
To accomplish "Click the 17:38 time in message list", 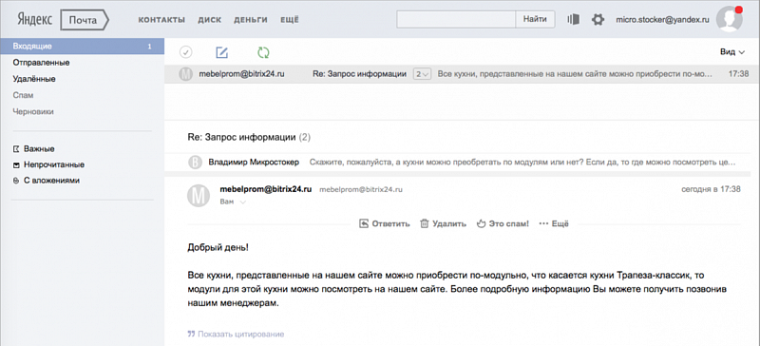I will point(739,74).
